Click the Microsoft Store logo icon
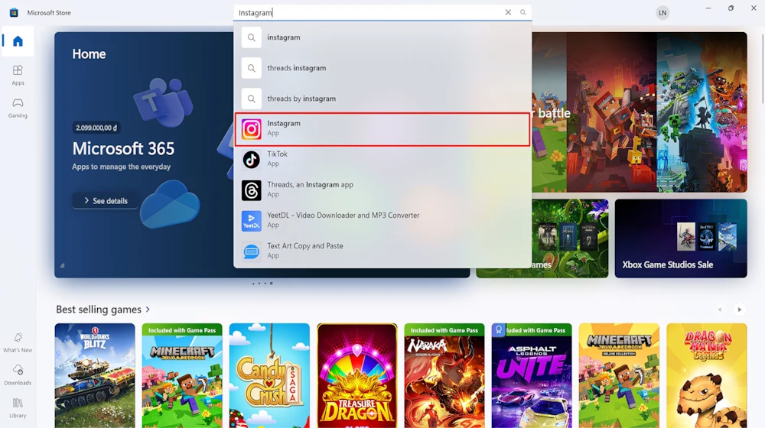This screenshot has width=765, height=428. (14, 13)
